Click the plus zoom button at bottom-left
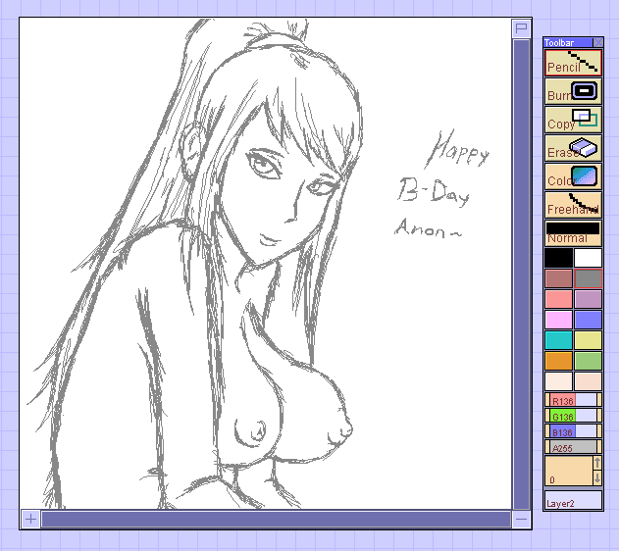Image resolution: width=619 pixels, height=551 pixels. coord(30,519)
